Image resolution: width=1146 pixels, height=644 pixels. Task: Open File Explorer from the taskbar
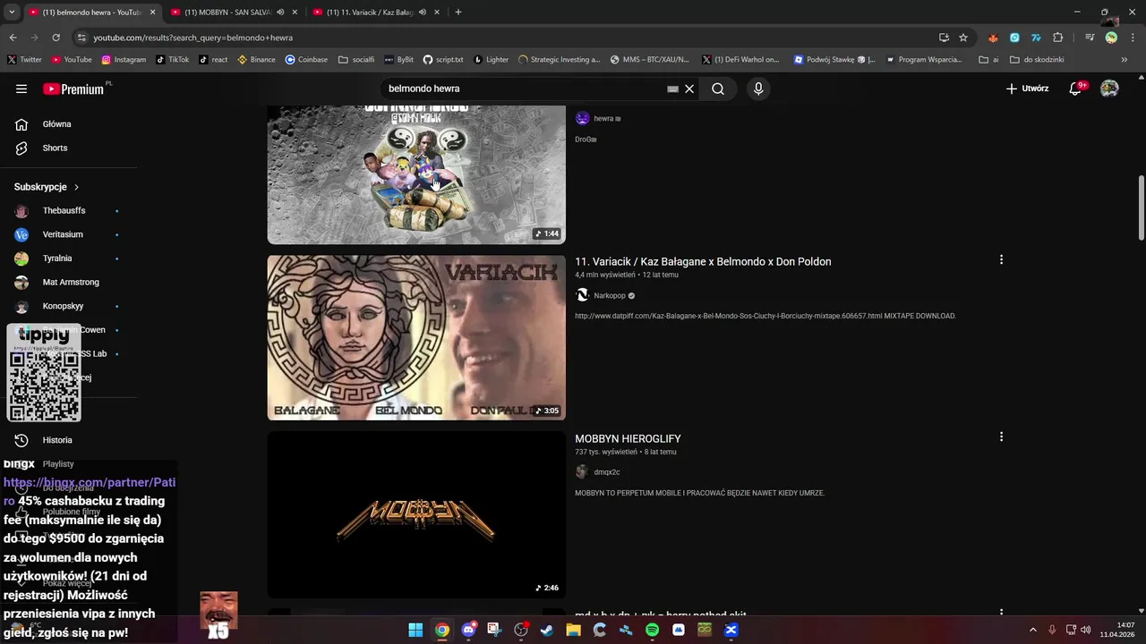(573, 630)
